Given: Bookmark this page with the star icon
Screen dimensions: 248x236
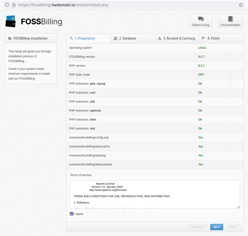Looking at the screenshot, I should pos(241,5).
